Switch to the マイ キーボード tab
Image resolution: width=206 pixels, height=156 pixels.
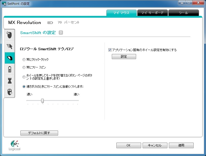[x=152, y=13]
